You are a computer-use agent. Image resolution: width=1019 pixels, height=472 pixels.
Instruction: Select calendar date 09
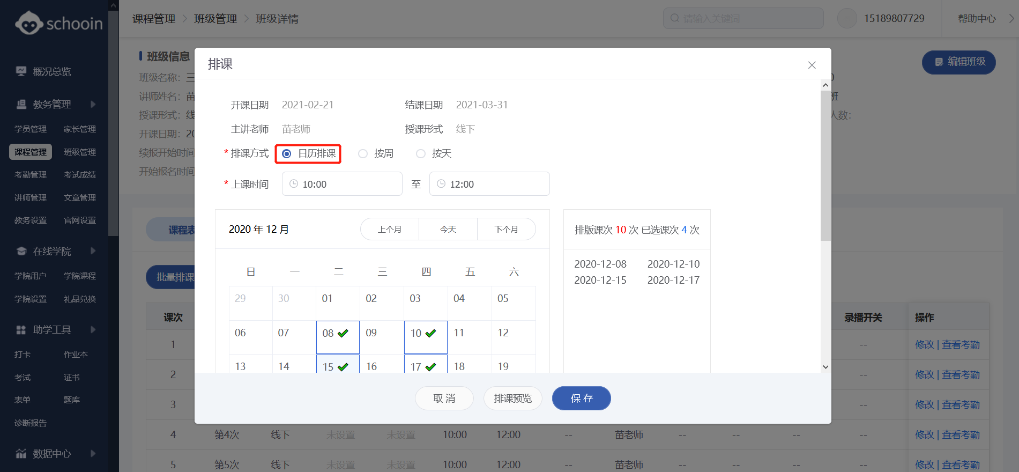(x=382, y=337)
